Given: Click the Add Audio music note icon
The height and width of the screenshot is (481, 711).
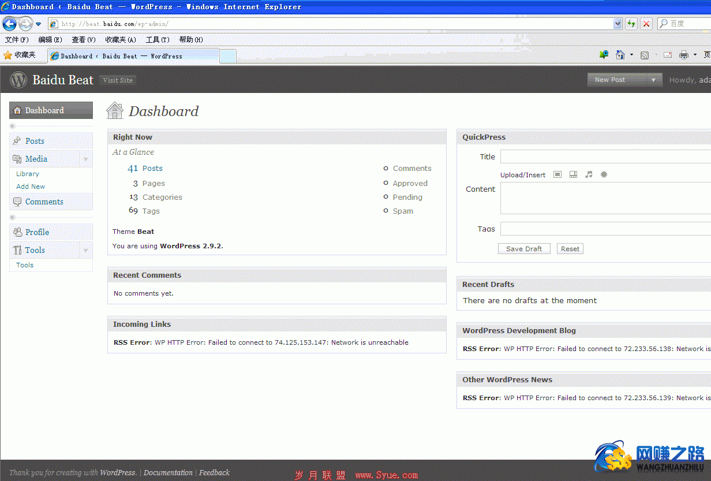Looking at the screenshot, I should (589, 174).
